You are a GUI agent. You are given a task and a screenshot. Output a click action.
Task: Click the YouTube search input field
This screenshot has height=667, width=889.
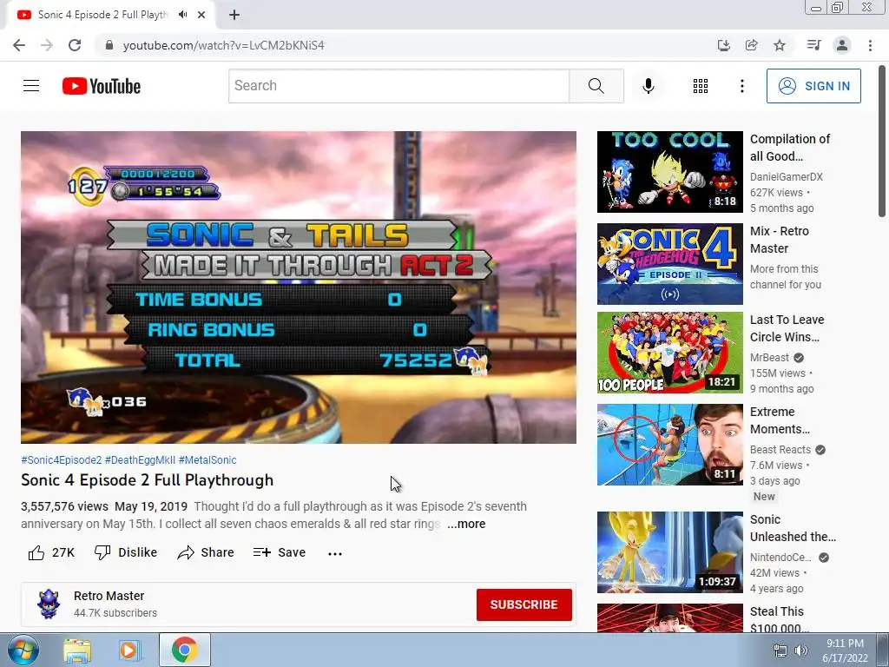click(x=399, y=86)
